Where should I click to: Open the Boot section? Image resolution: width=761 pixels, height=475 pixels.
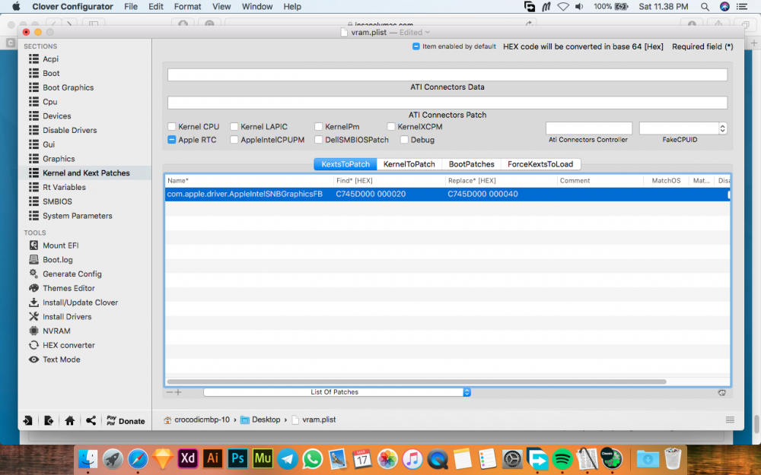pos(51,73)
